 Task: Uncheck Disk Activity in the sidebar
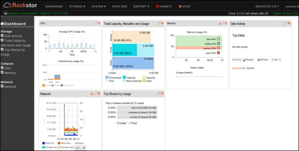(3, 36)
